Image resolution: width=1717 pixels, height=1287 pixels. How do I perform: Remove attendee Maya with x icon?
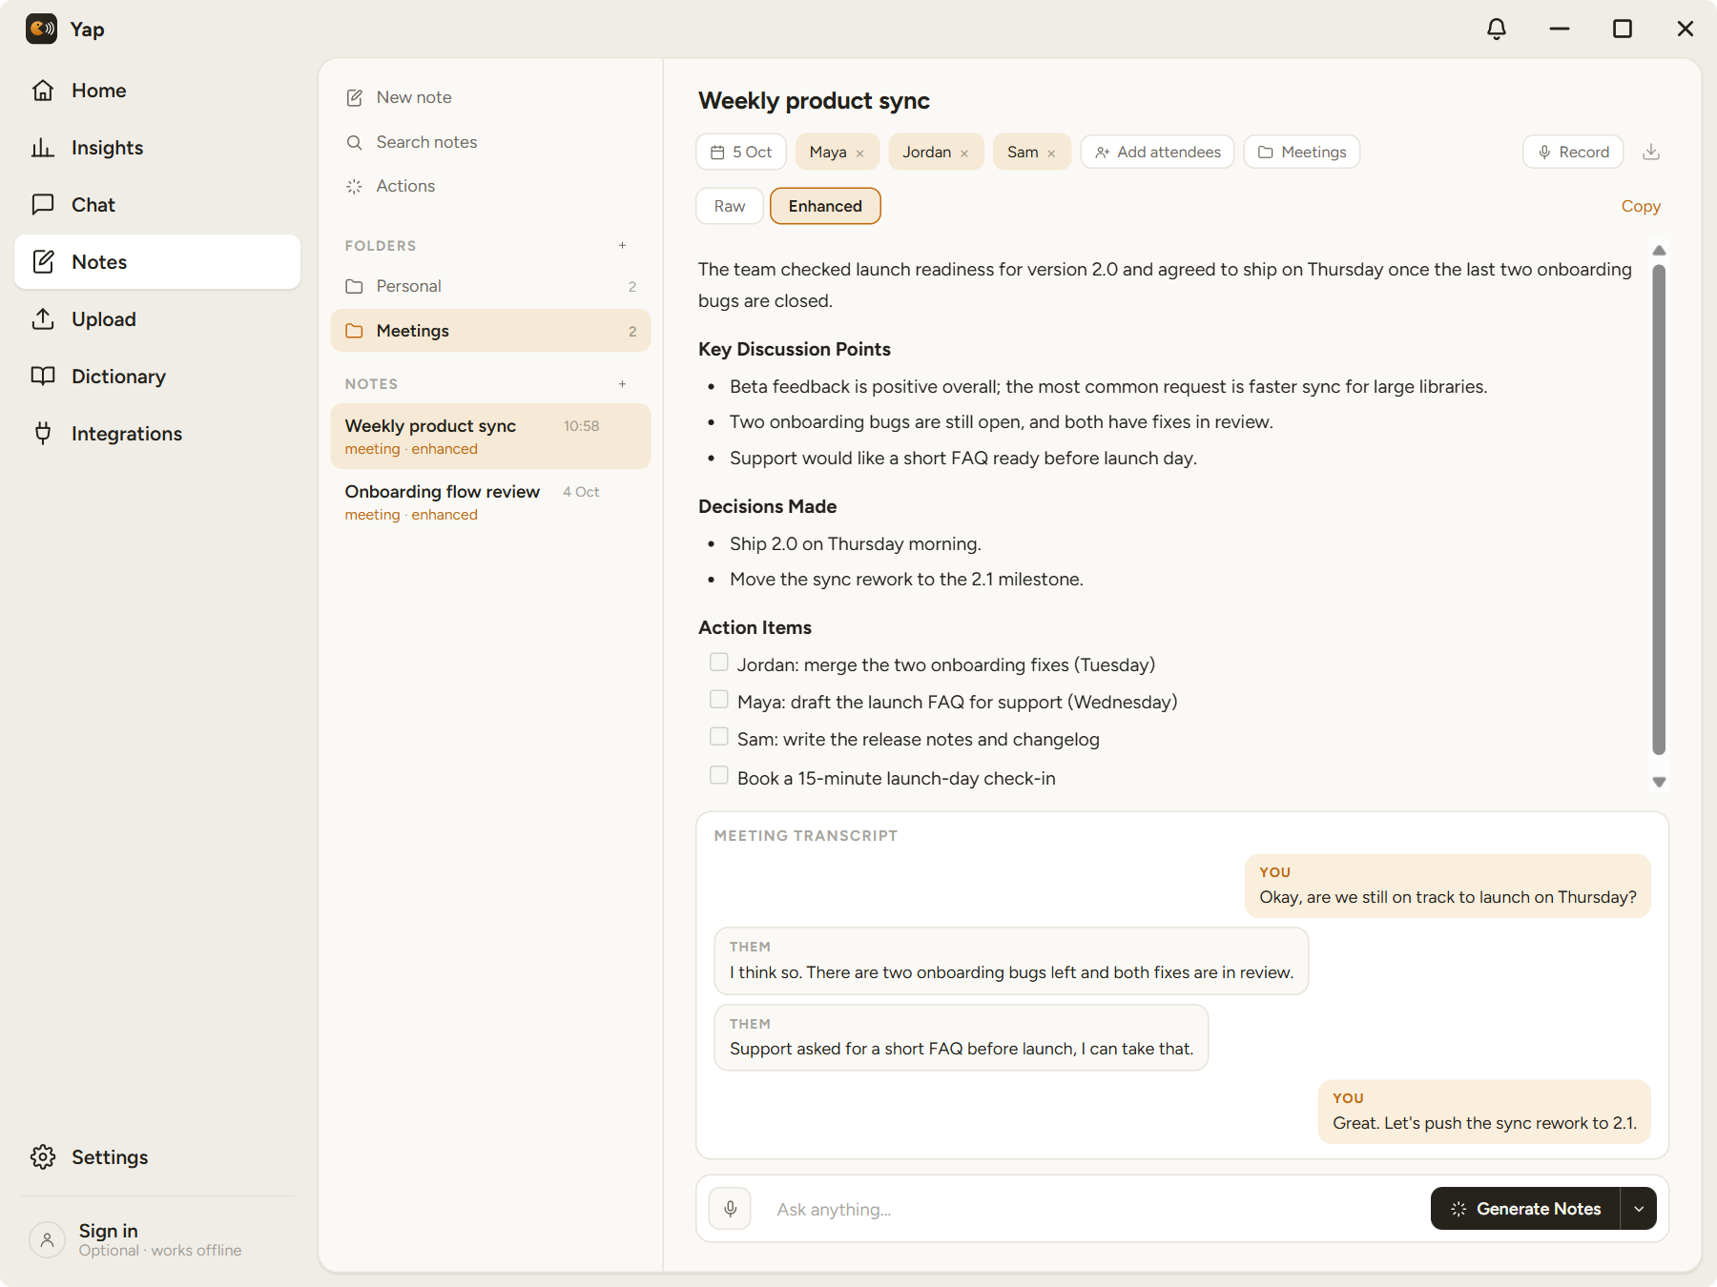click(x=859, y=153)
